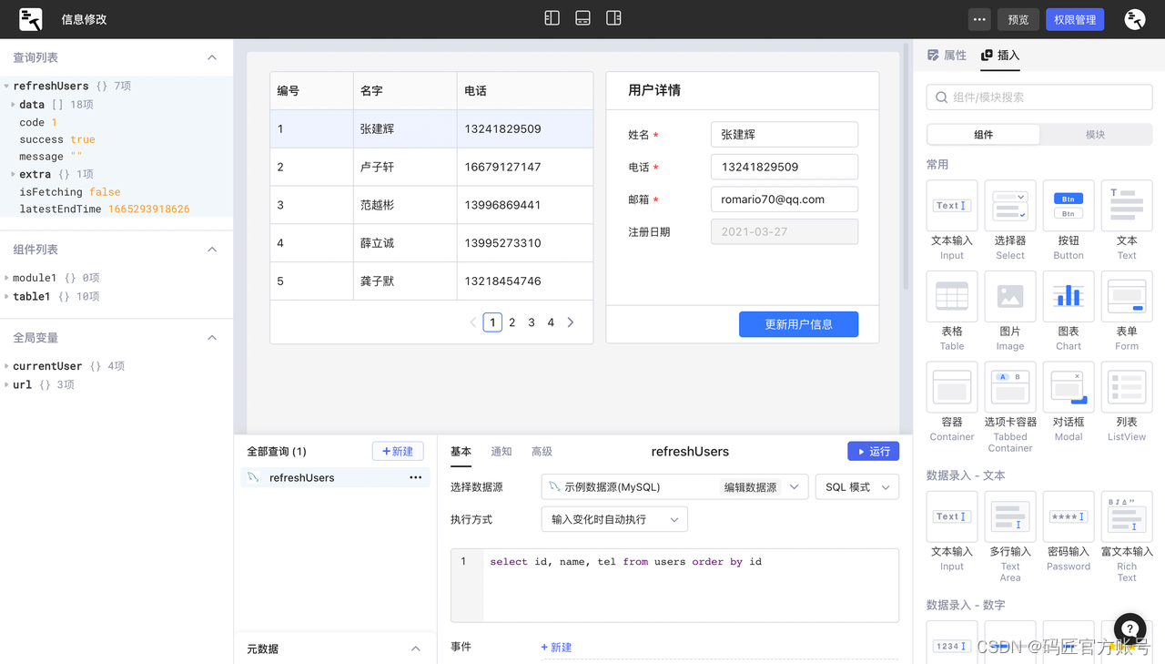
Task: Open the 示例数据源(MySQL) data source dropdown
Action: pos(674,487)
